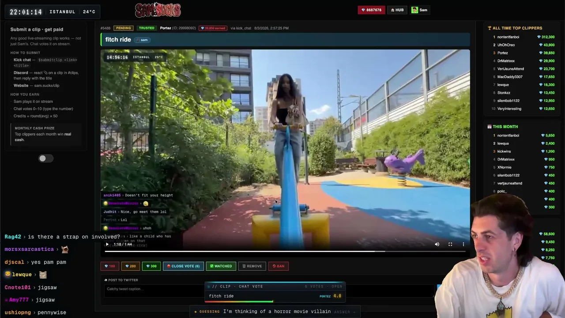565x318 pixels.
Task: Click the Sam avatar icon in header
Action: 414,10
